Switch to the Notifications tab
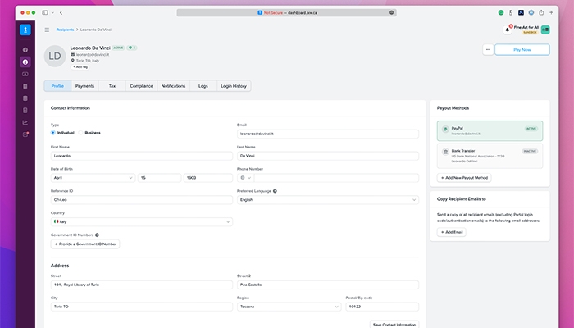The image size is (574, 328). pos(173,86)
